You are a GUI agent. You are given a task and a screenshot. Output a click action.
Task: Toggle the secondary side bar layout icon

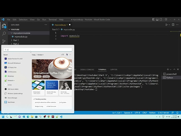pos(161,20)
